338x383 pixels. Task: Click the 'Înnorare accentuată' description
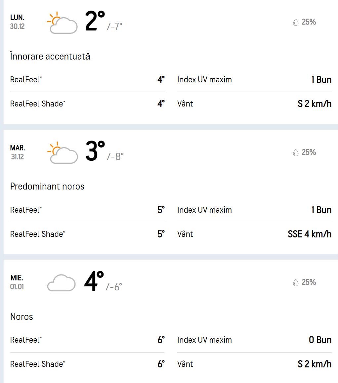[x=50, y=56]
